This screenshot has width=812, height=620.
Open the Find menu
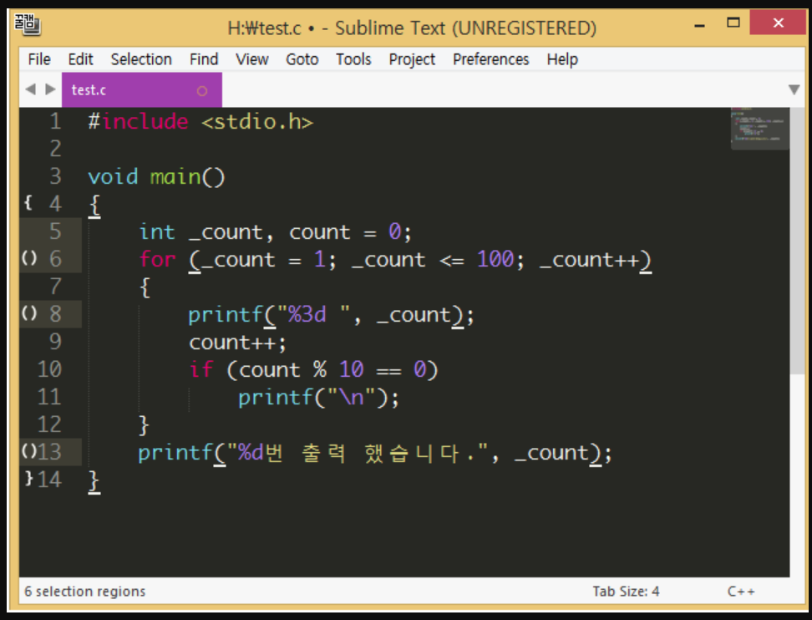[x=204, y=59]
